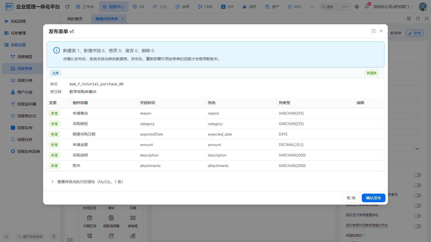This screenshot has width=431, height=242.
Task: Switch to the 我的首页 tab
Action: tap(75, 19)
